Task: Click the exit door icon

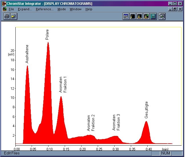Action: pos(162,17)
